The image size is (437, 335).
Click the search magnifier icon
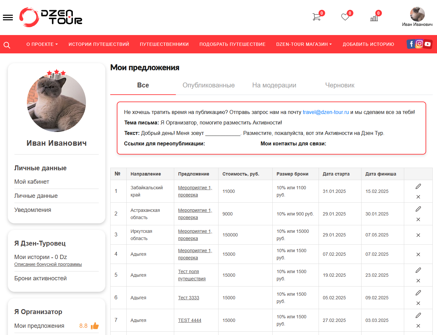point(7,45)
